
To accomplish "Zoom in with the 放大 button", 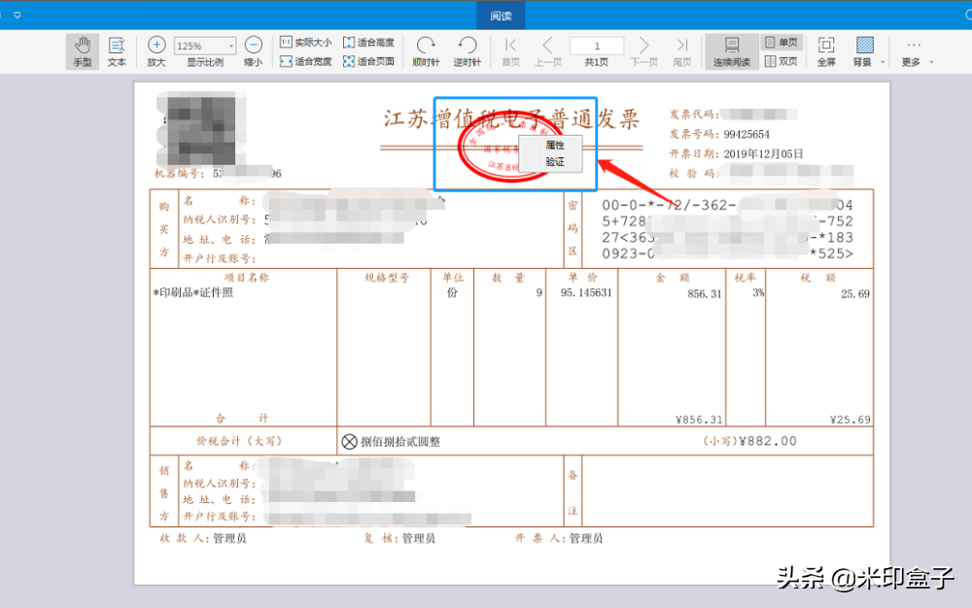I will pos(156,51).
